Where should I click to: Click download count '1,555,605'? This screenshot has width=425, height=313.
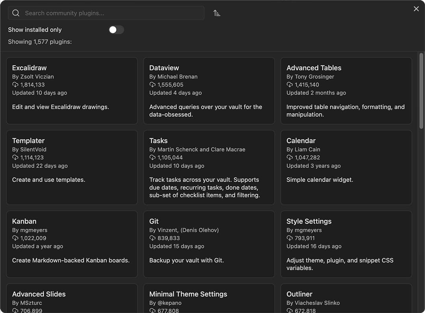point(170,85)
